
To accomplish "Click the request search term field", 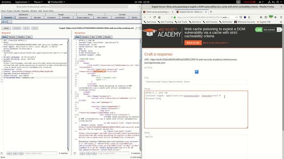I will pos(41,153).
